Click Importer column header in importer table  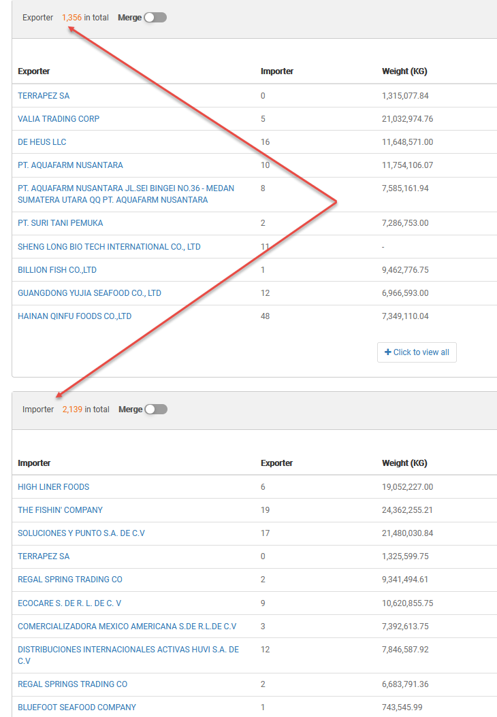34,463
